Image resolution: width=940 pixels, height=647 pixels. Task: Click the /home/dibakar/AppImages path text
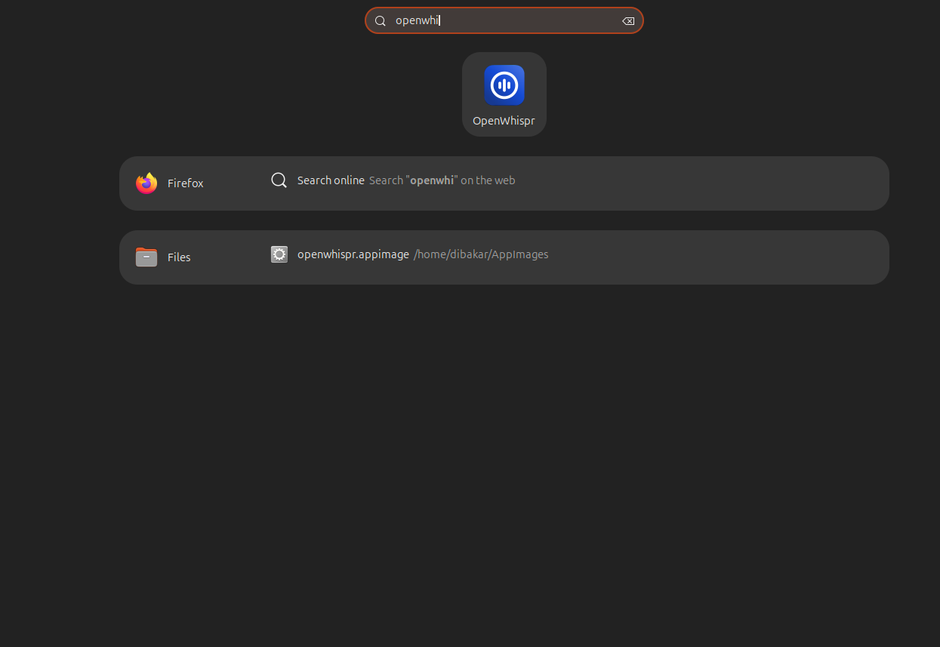tap(481, 255)
